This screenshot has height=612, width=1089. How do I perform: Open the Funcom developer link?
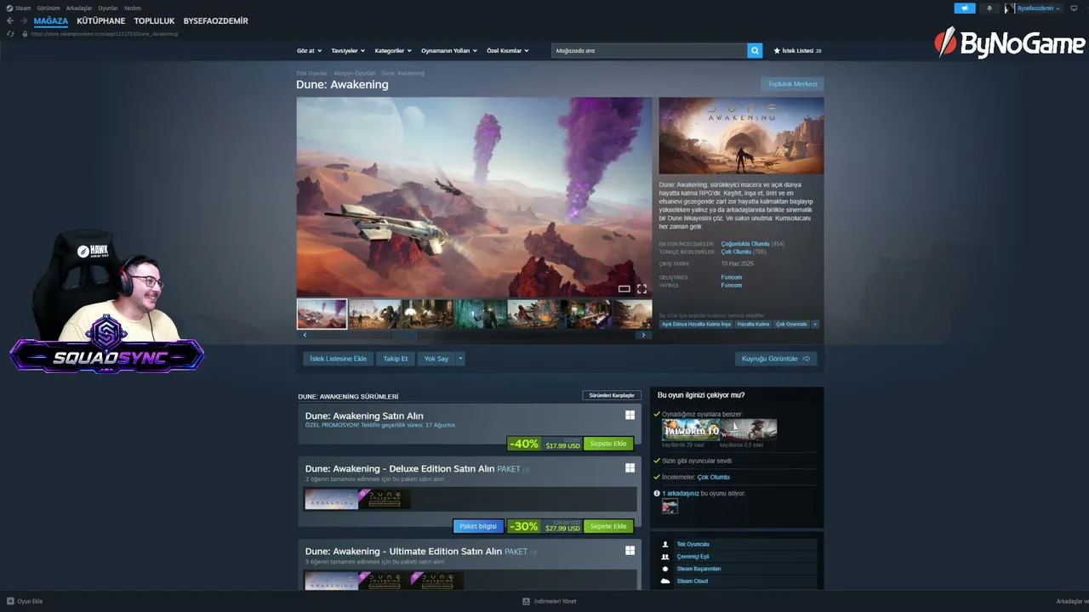click(x=732, y=277)
